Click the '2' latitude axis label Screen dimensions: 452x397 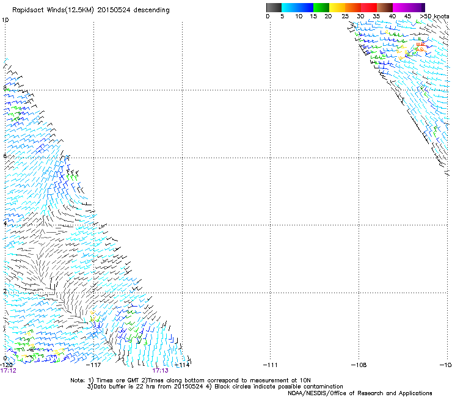[5, 291]
